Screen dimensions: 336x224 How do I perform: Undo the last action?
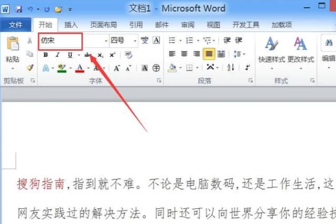30,9
